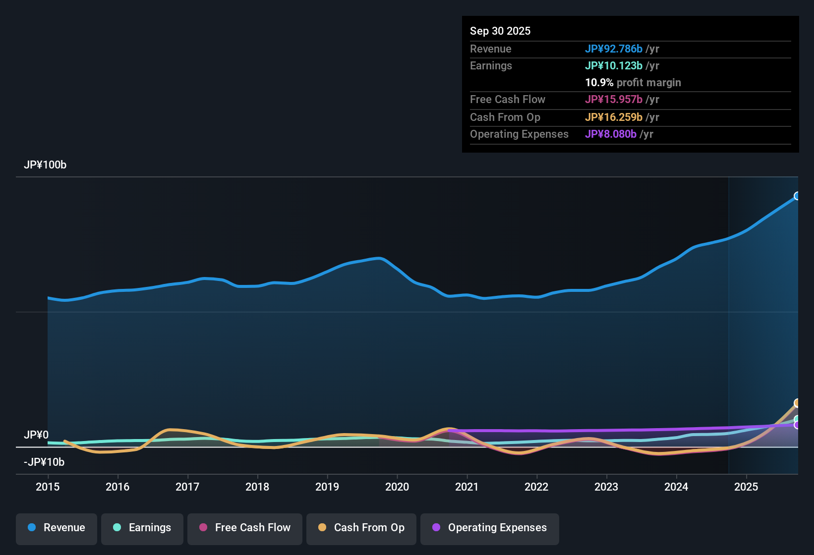
Task: Click the teal Earnings legend dot icon
Action: (117, 528)
